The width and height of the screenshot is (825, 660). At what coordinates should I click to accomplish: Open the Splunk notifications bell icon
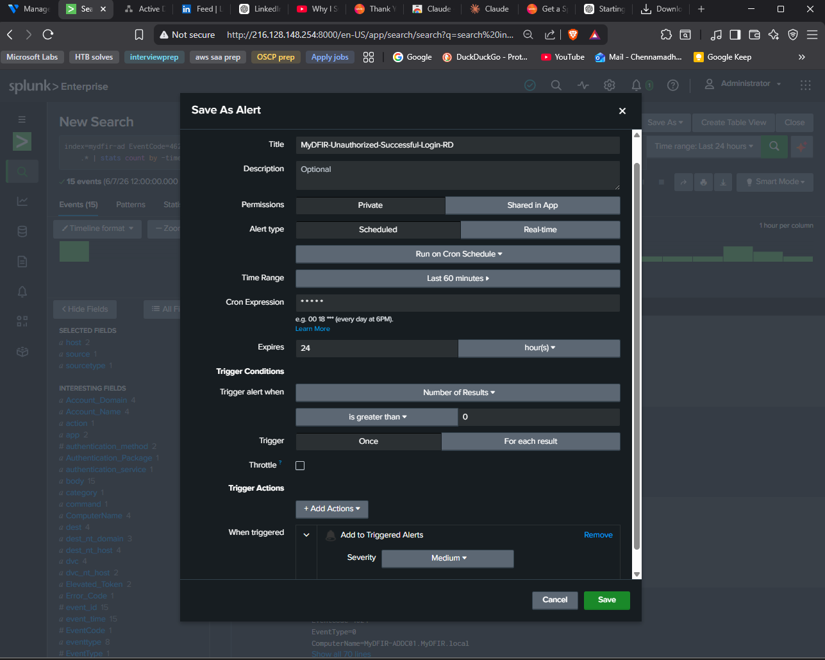(637, 85)
